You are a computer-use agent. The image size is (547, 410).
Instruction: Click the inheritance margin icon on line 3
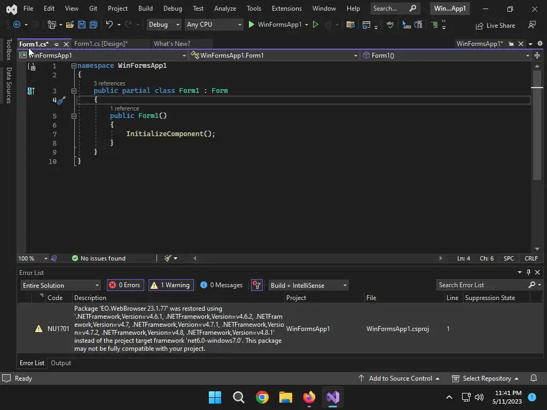click(x=31, y=91)
